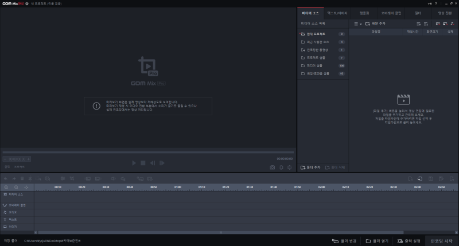
Task: Click the 재생시간 column header
Action: pos(413,32)
